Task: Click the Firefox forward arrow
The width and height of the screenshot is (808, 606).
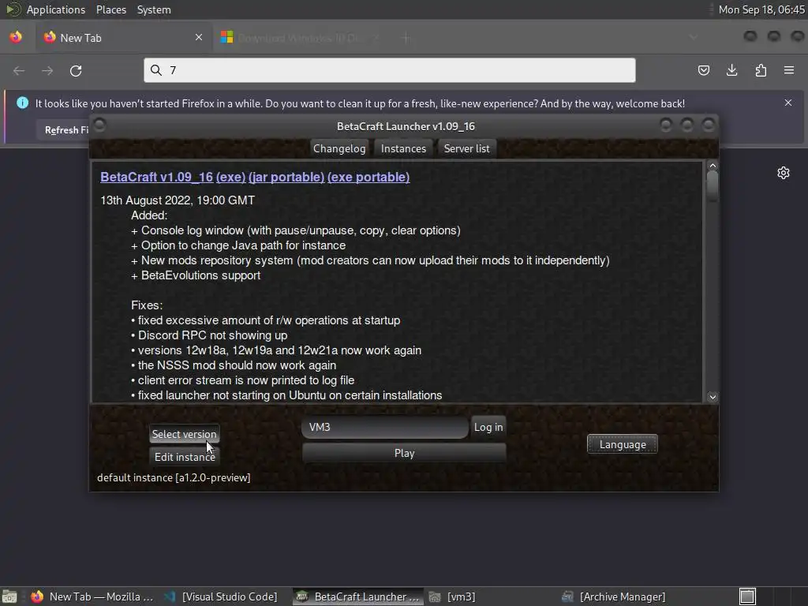Action: pos(47,70)
